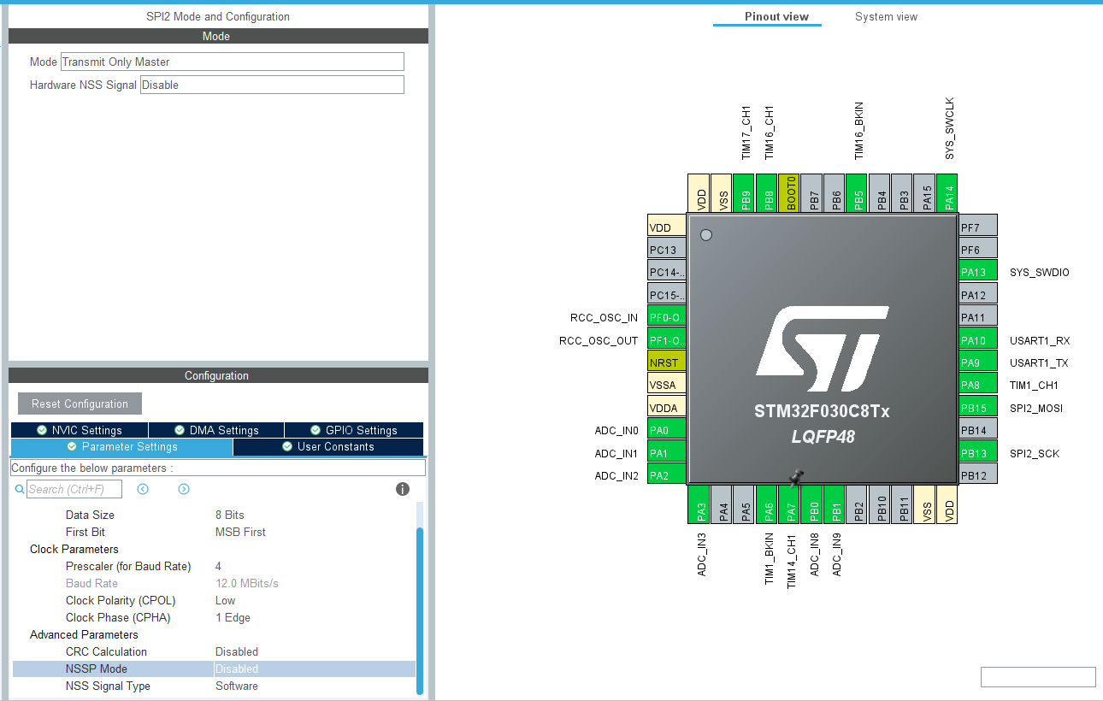Click the search input field below the pinout
The height and width of the screenshot is (701, 1103).
[x=1037, y=676]
